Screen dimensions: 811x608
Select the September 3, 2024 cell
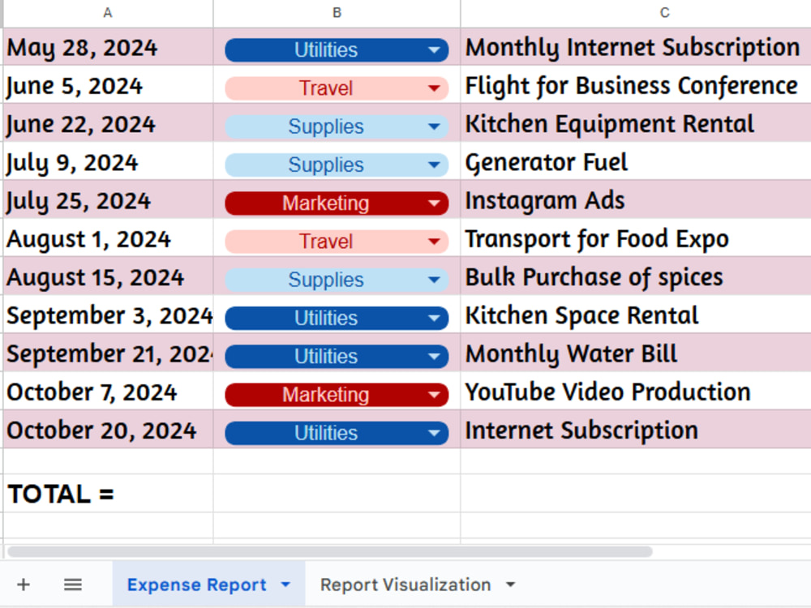(108, 315)
